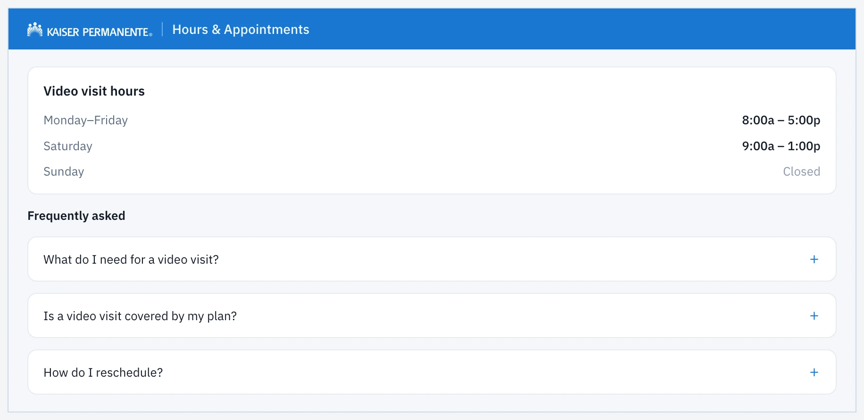864x420 pixels.
Task: Click the Video visit hours heading
Action: (x=94, y=91)
